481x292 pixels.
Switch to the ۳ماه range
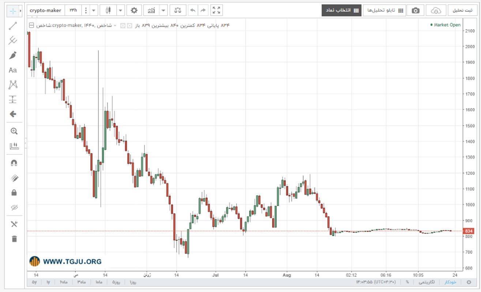pos(81,282)
